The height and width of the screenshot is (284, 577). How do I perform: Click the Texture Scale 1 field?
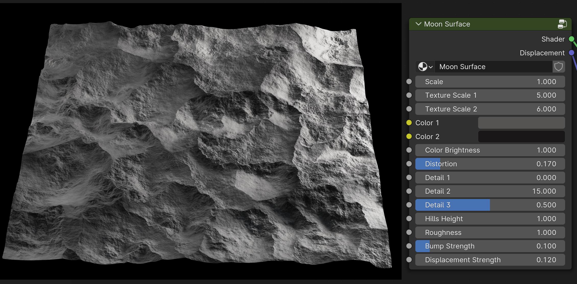tap(490, 95)
